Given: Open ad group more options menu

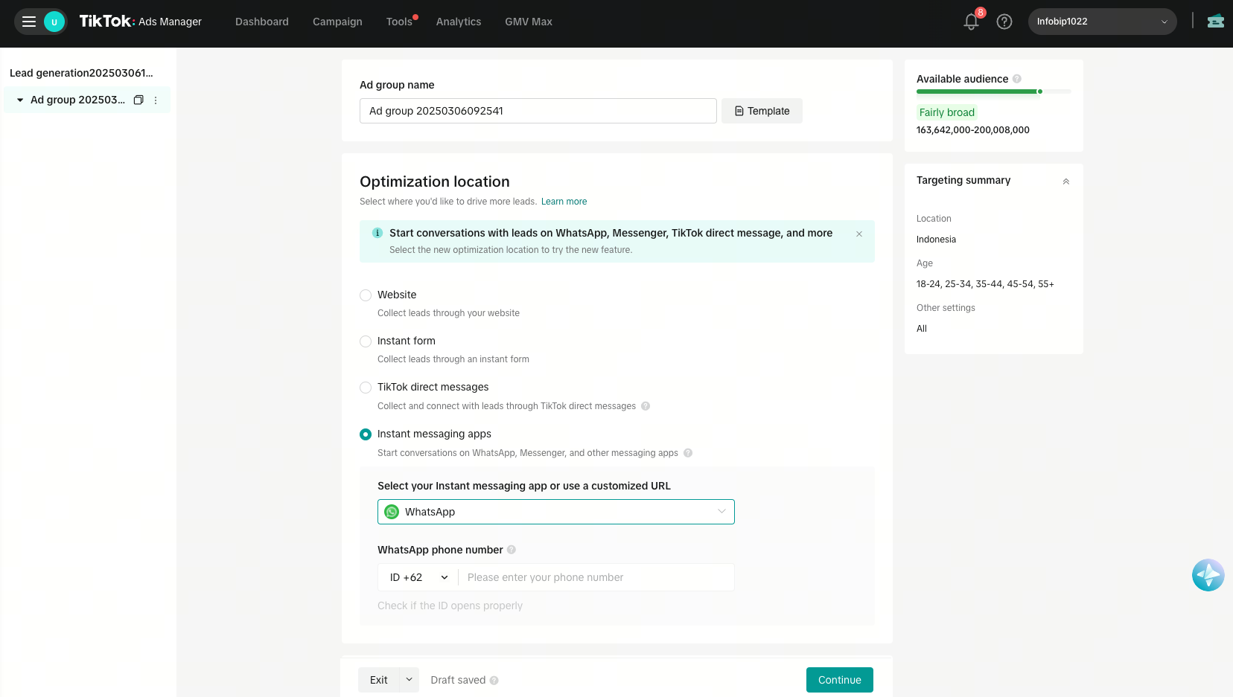Looking at the screenshot, I should (x=156, y=100).
